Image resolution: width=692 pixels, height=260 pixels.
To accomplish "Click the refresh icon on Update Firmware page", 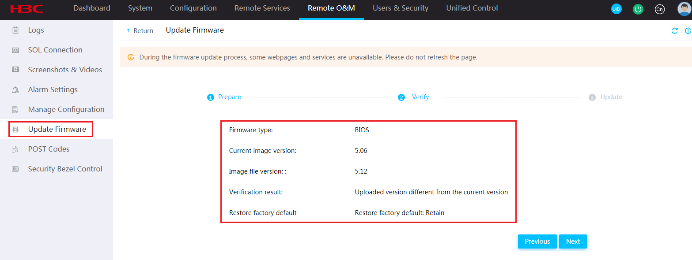I will point(675,31).
